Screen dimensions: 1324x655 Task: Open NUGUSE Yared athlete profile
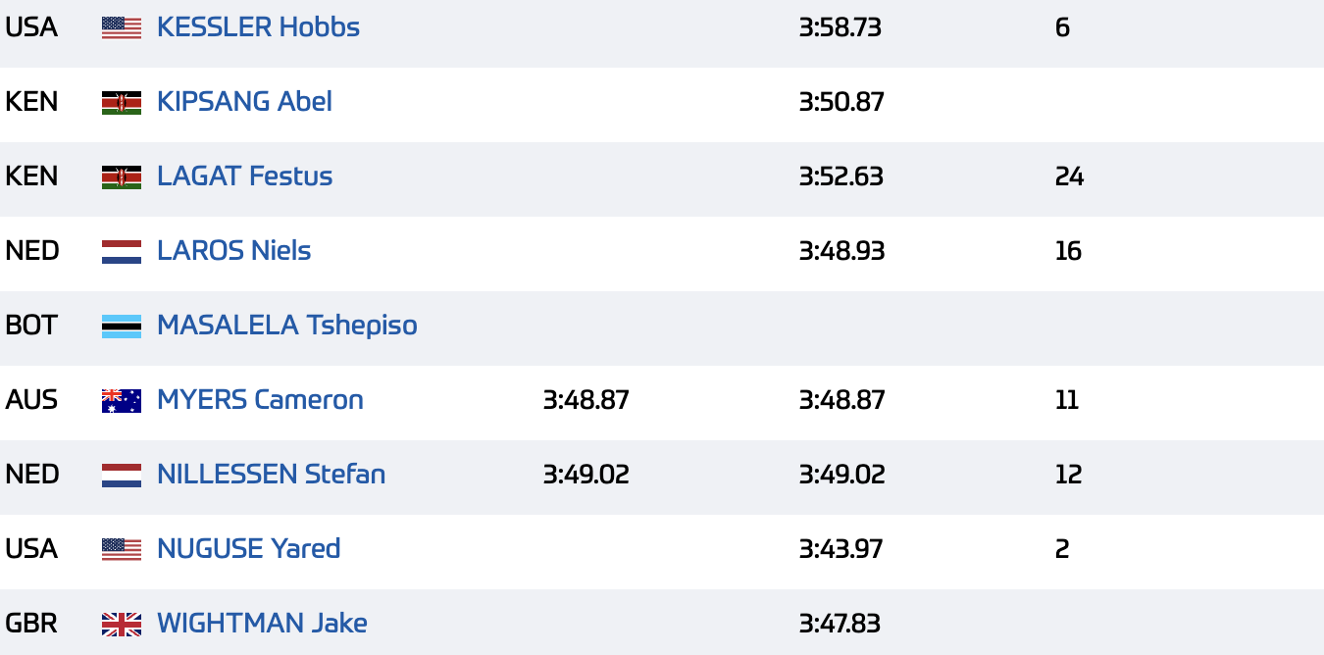248,549
